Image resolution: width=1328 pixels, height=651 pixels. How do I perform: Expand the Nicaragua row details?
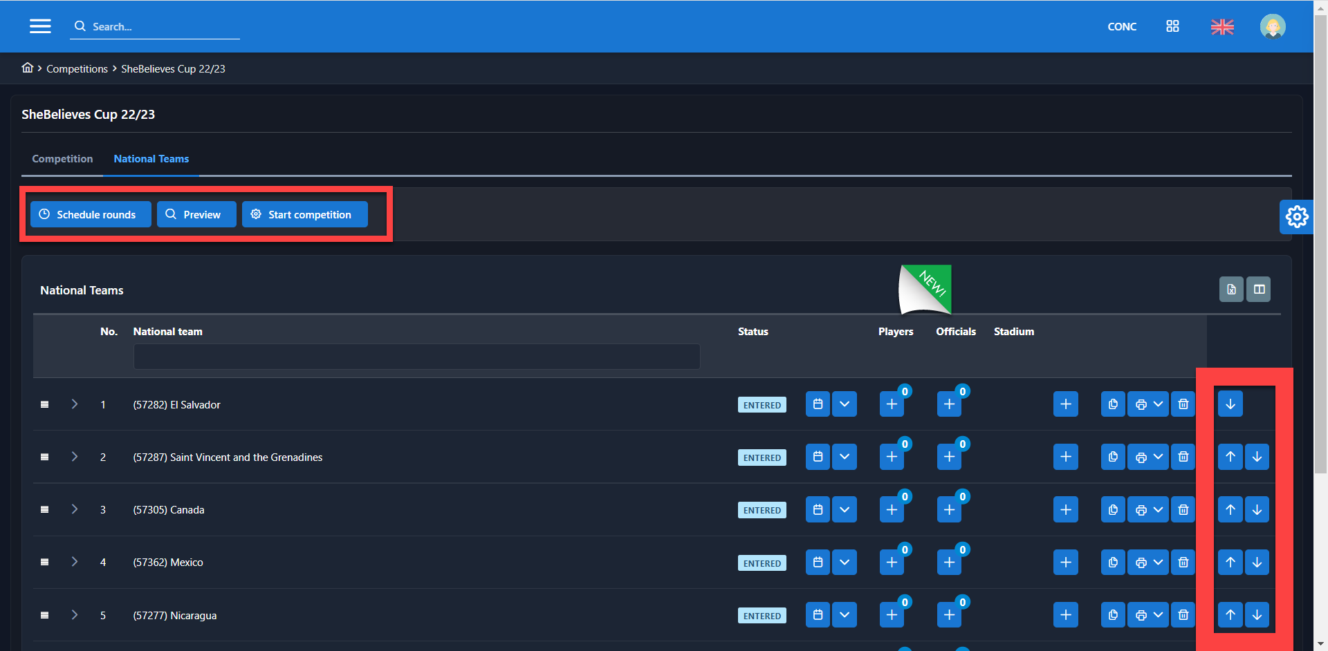(x=75, y=615)
